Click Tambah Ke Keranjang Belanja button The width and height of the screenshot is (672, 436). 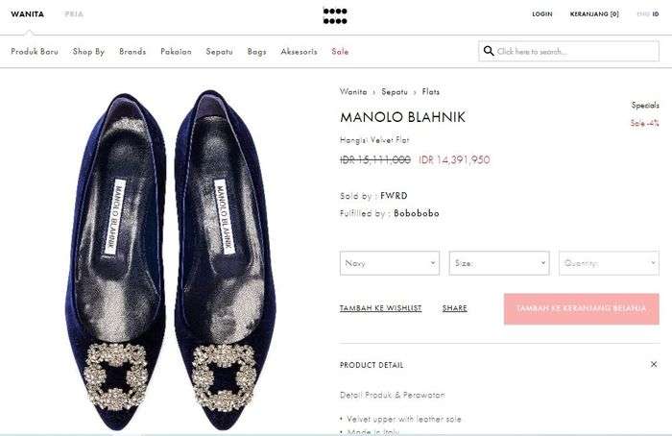click(581, 308)
